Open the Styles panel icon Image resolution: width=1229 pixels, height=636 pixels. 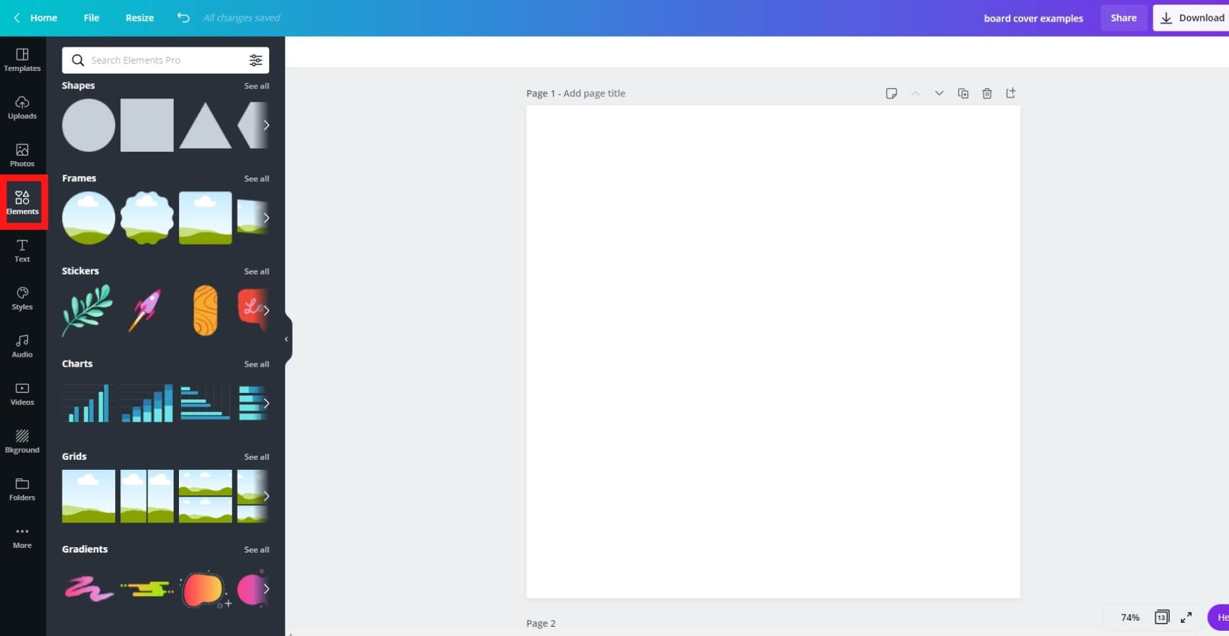tap(22, 298)
